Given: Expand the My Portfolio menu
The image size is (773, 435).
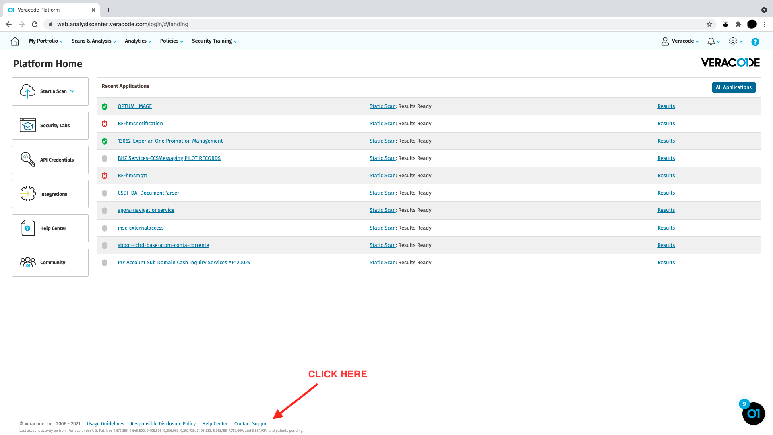Looking at the screenshot, I should point(46,41).
